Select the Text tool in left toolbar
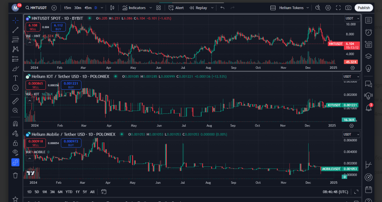The image size is (382, 202). [15, 78]
